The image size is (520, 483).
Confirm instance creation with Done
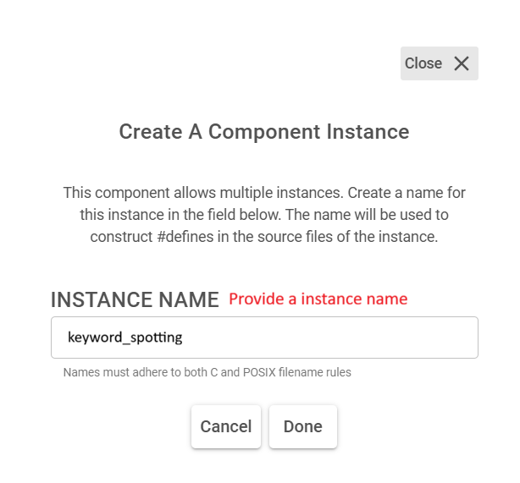pos(303,426)
